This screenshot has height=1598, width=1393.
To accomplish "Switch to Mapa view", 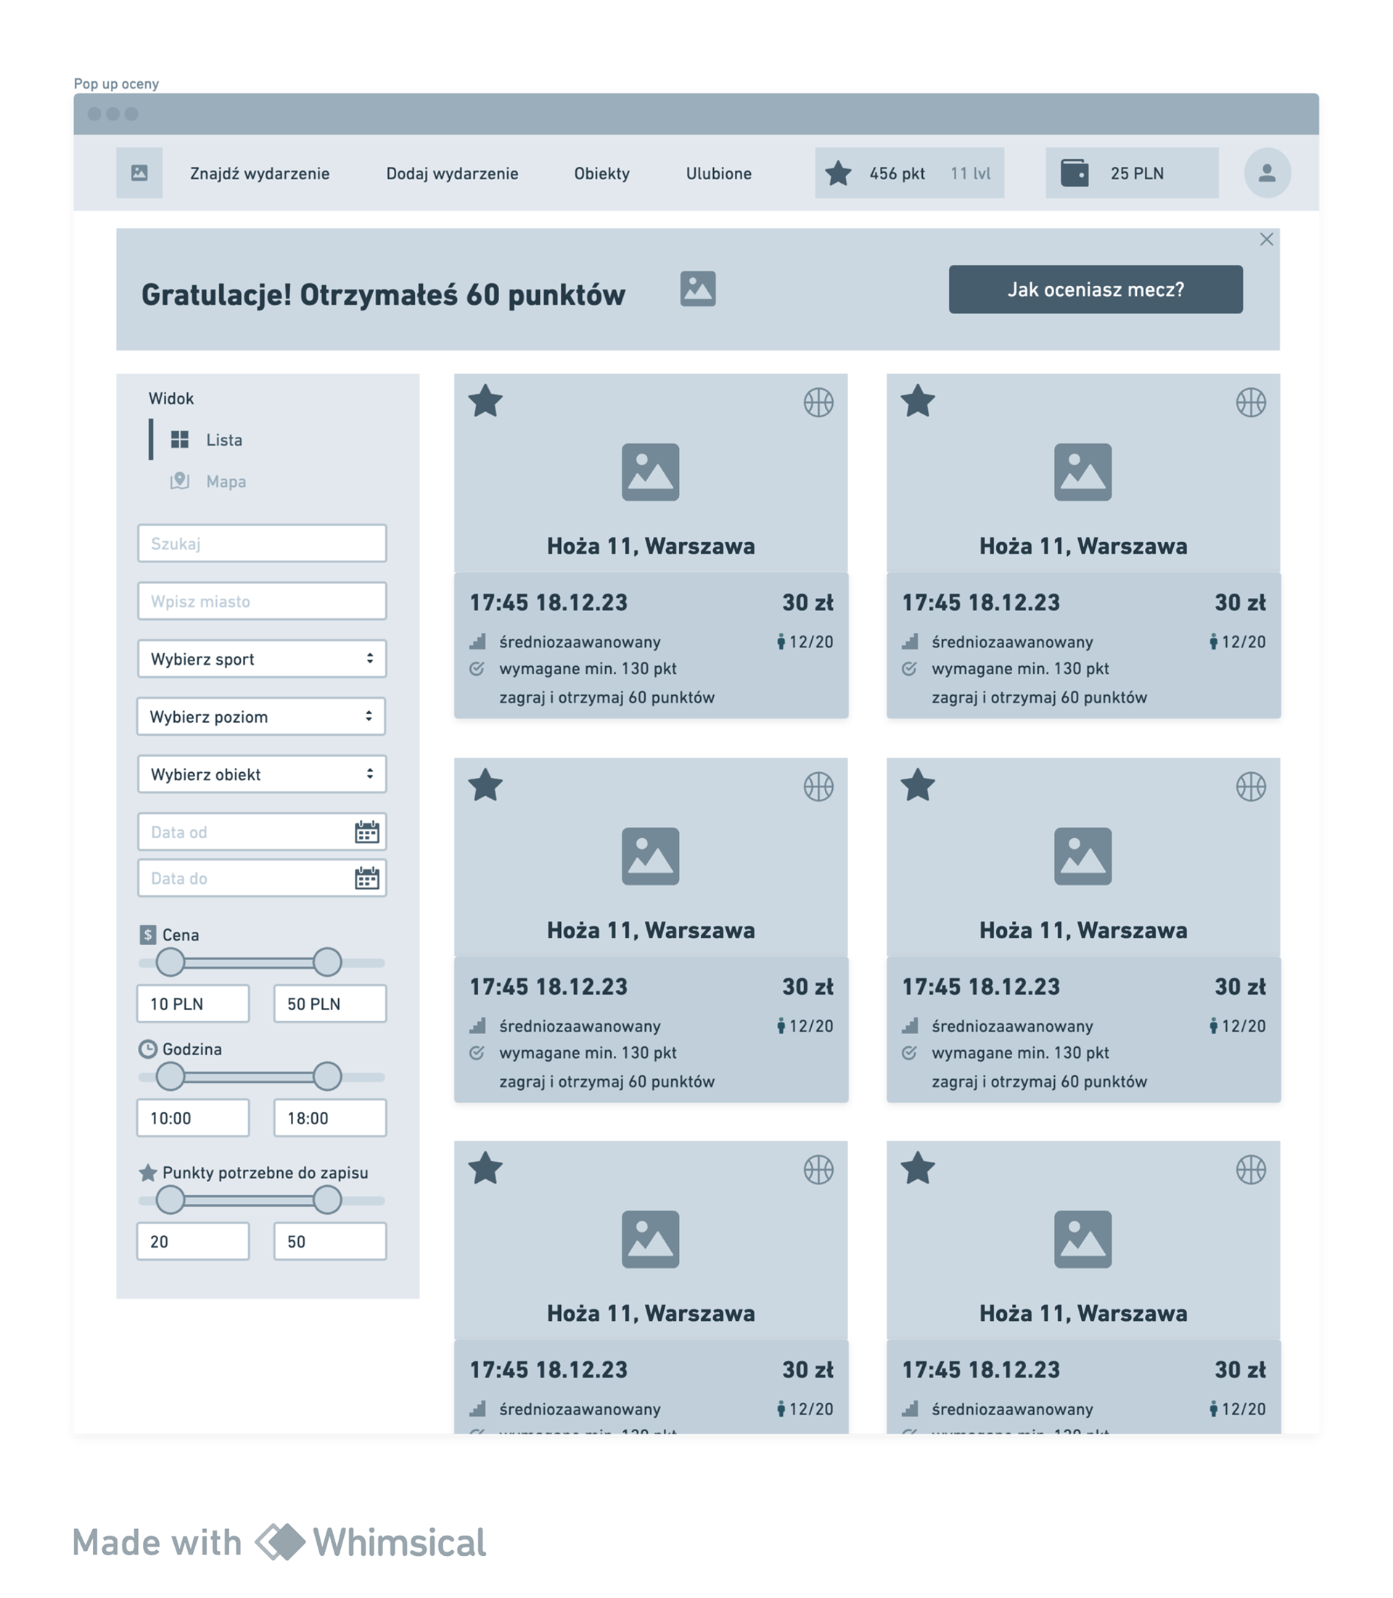I will (226, 481).
